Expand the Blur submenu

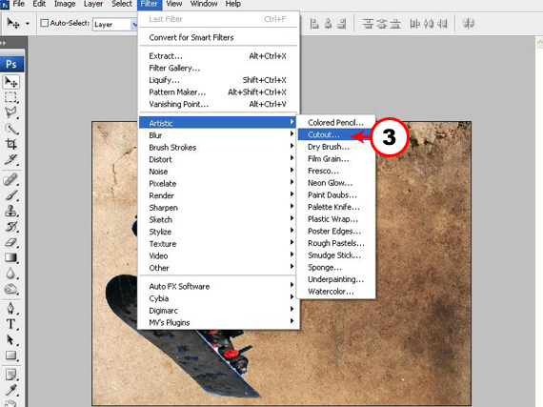[x=217, y=135]
